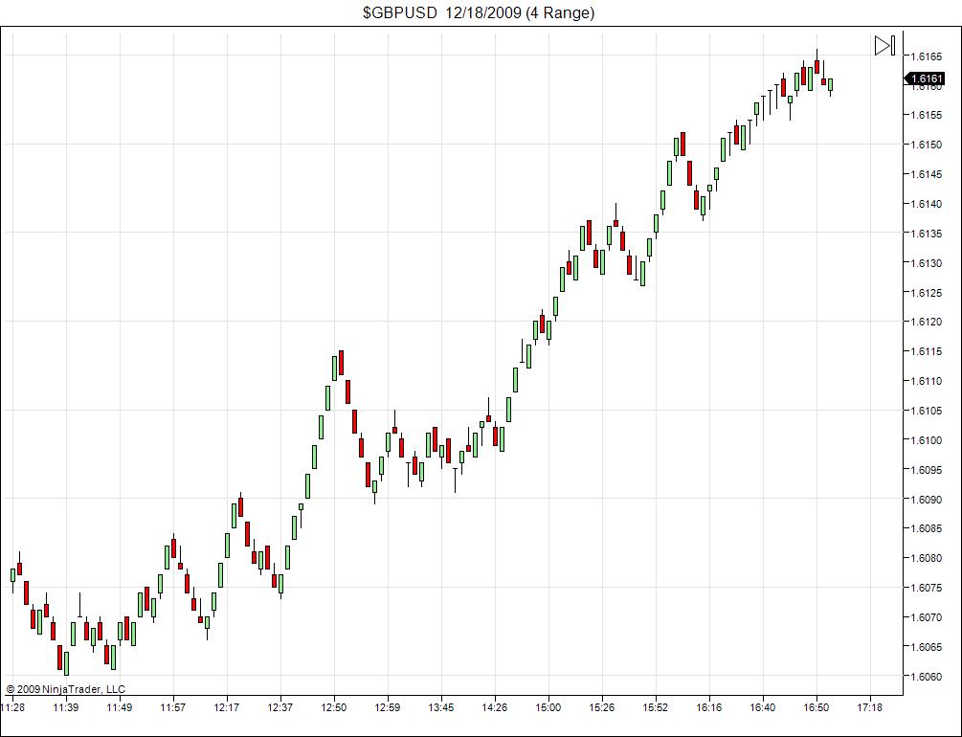Click the 1.6145 price axis label

(x=926, y=174)
